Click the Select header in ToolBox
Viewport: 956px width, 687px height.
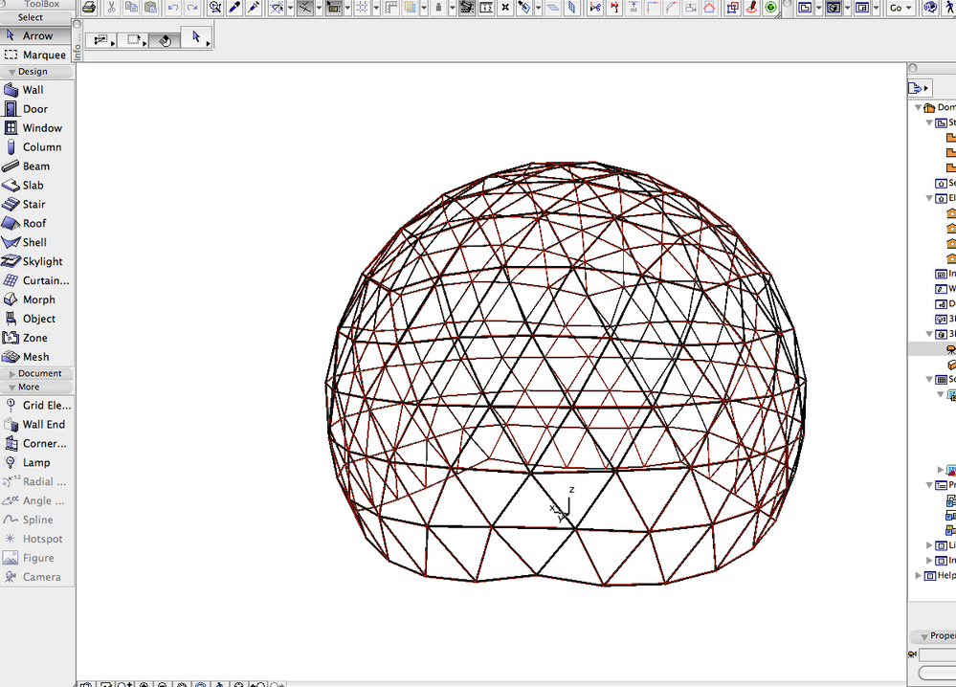click(x=31, y=17)
